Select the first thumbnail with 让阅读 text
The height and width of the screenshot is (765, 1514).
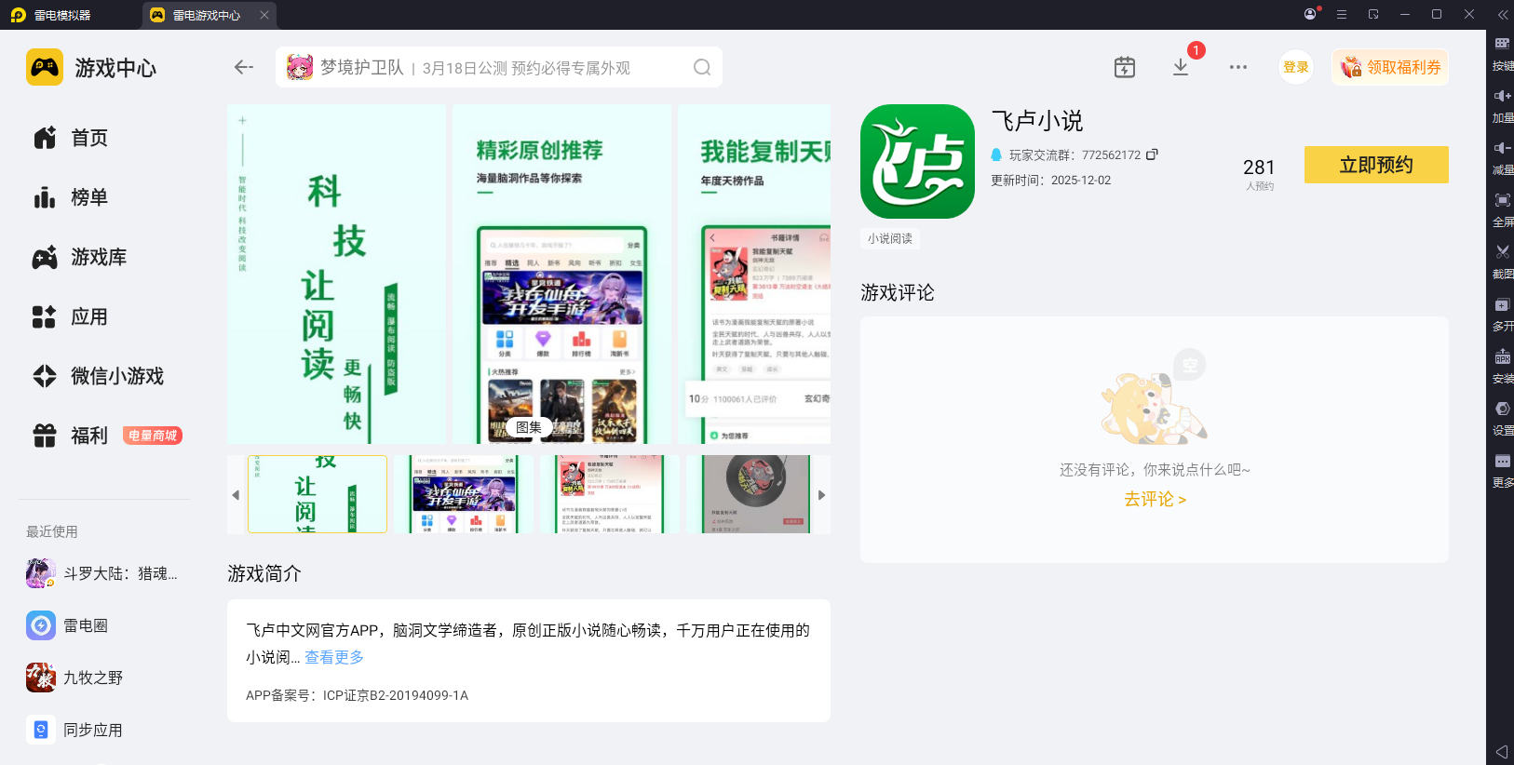318,494
